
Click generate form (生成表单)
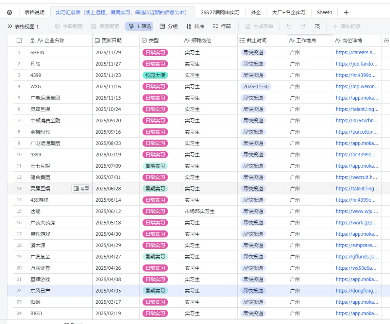coord(259,26)
